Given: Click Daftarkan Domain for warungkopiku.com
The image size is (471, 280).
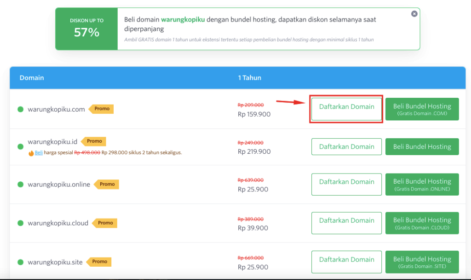Looking at the screenshot, I should (x=346, y=106).
